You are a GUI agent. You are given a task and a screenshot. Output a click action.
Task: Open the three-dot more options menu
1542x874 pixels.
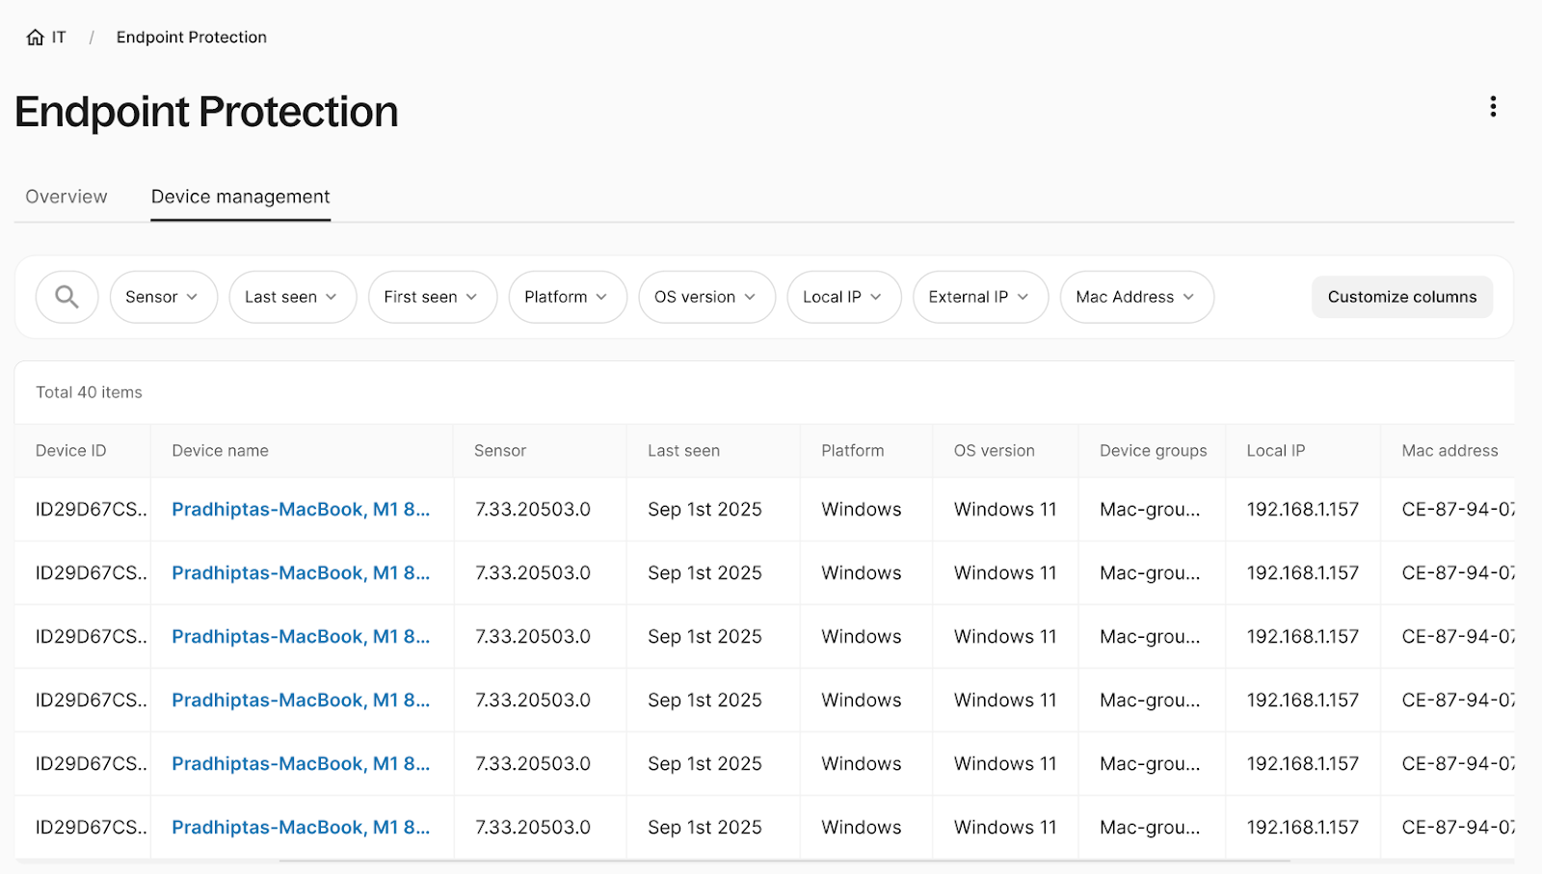coord(1493,107)
